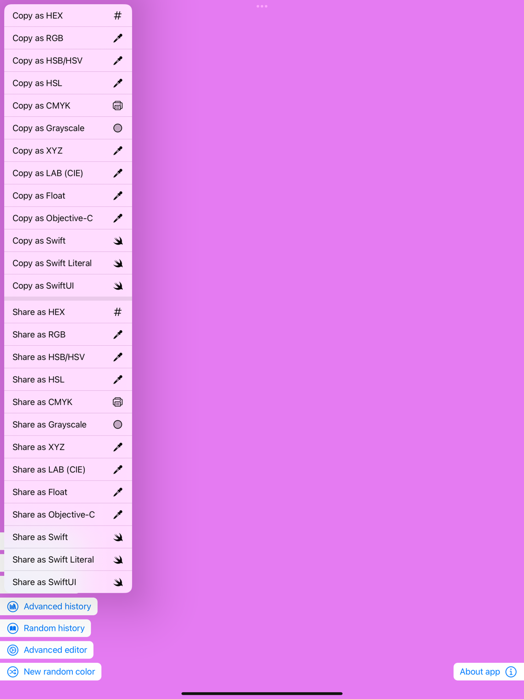
Task: Click the hash icon beside Copy as HEX
Action: [x=118, y=16]
